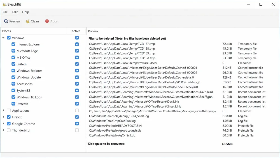The image size is (280, 158).
Task: Uncheck Windows Explorer checkbox beside its name
Action: point(13,71)
